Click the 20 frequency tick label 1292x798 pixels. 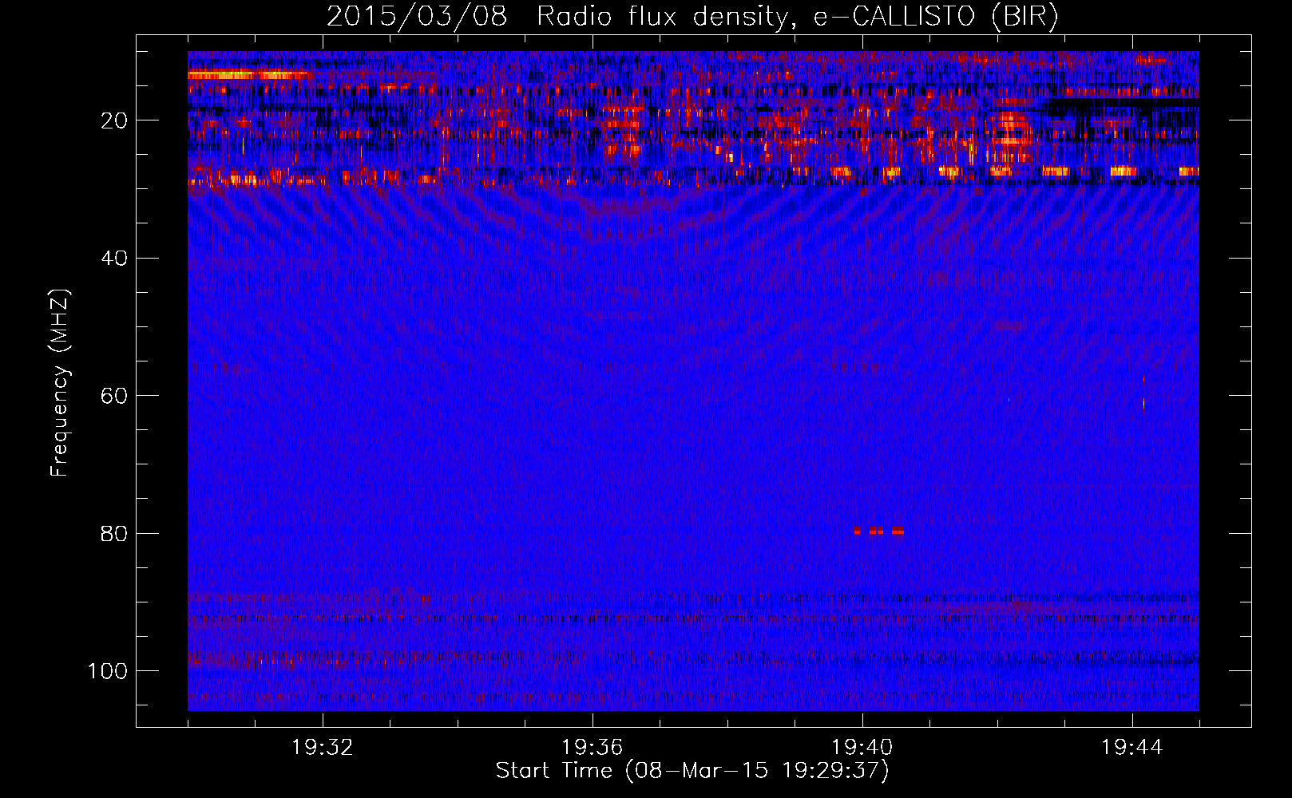(114, 120)
